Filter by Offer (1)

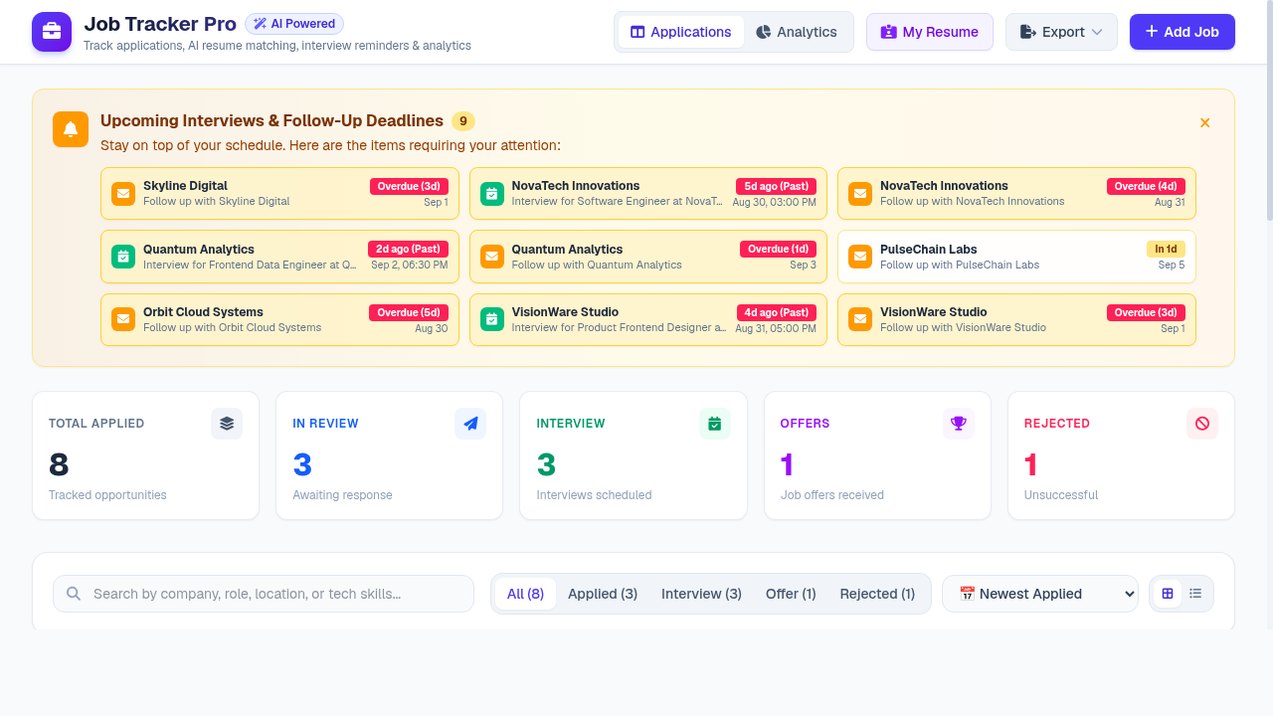pos(791,594)
